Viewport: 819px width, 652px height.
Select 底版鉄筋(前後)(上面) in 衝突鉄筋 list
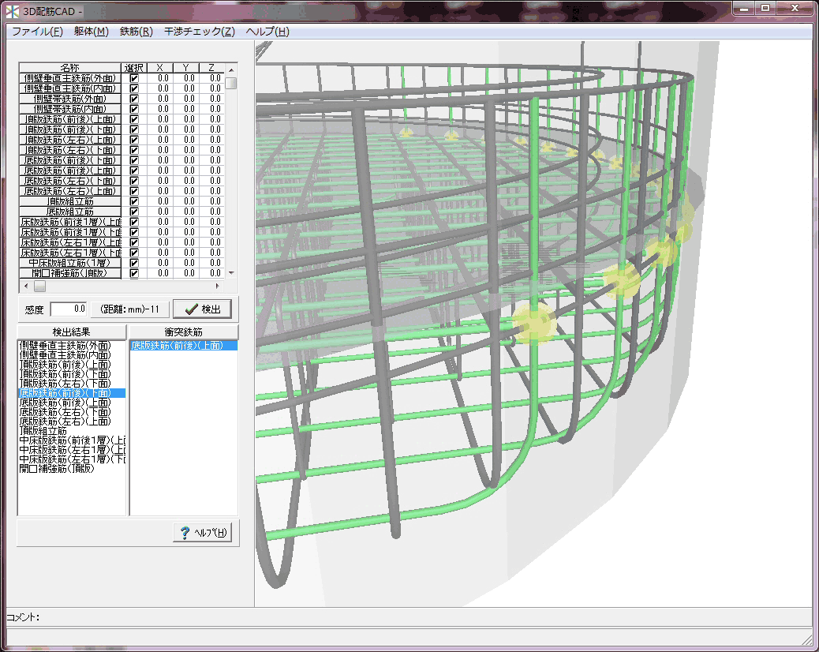point(183,346)
